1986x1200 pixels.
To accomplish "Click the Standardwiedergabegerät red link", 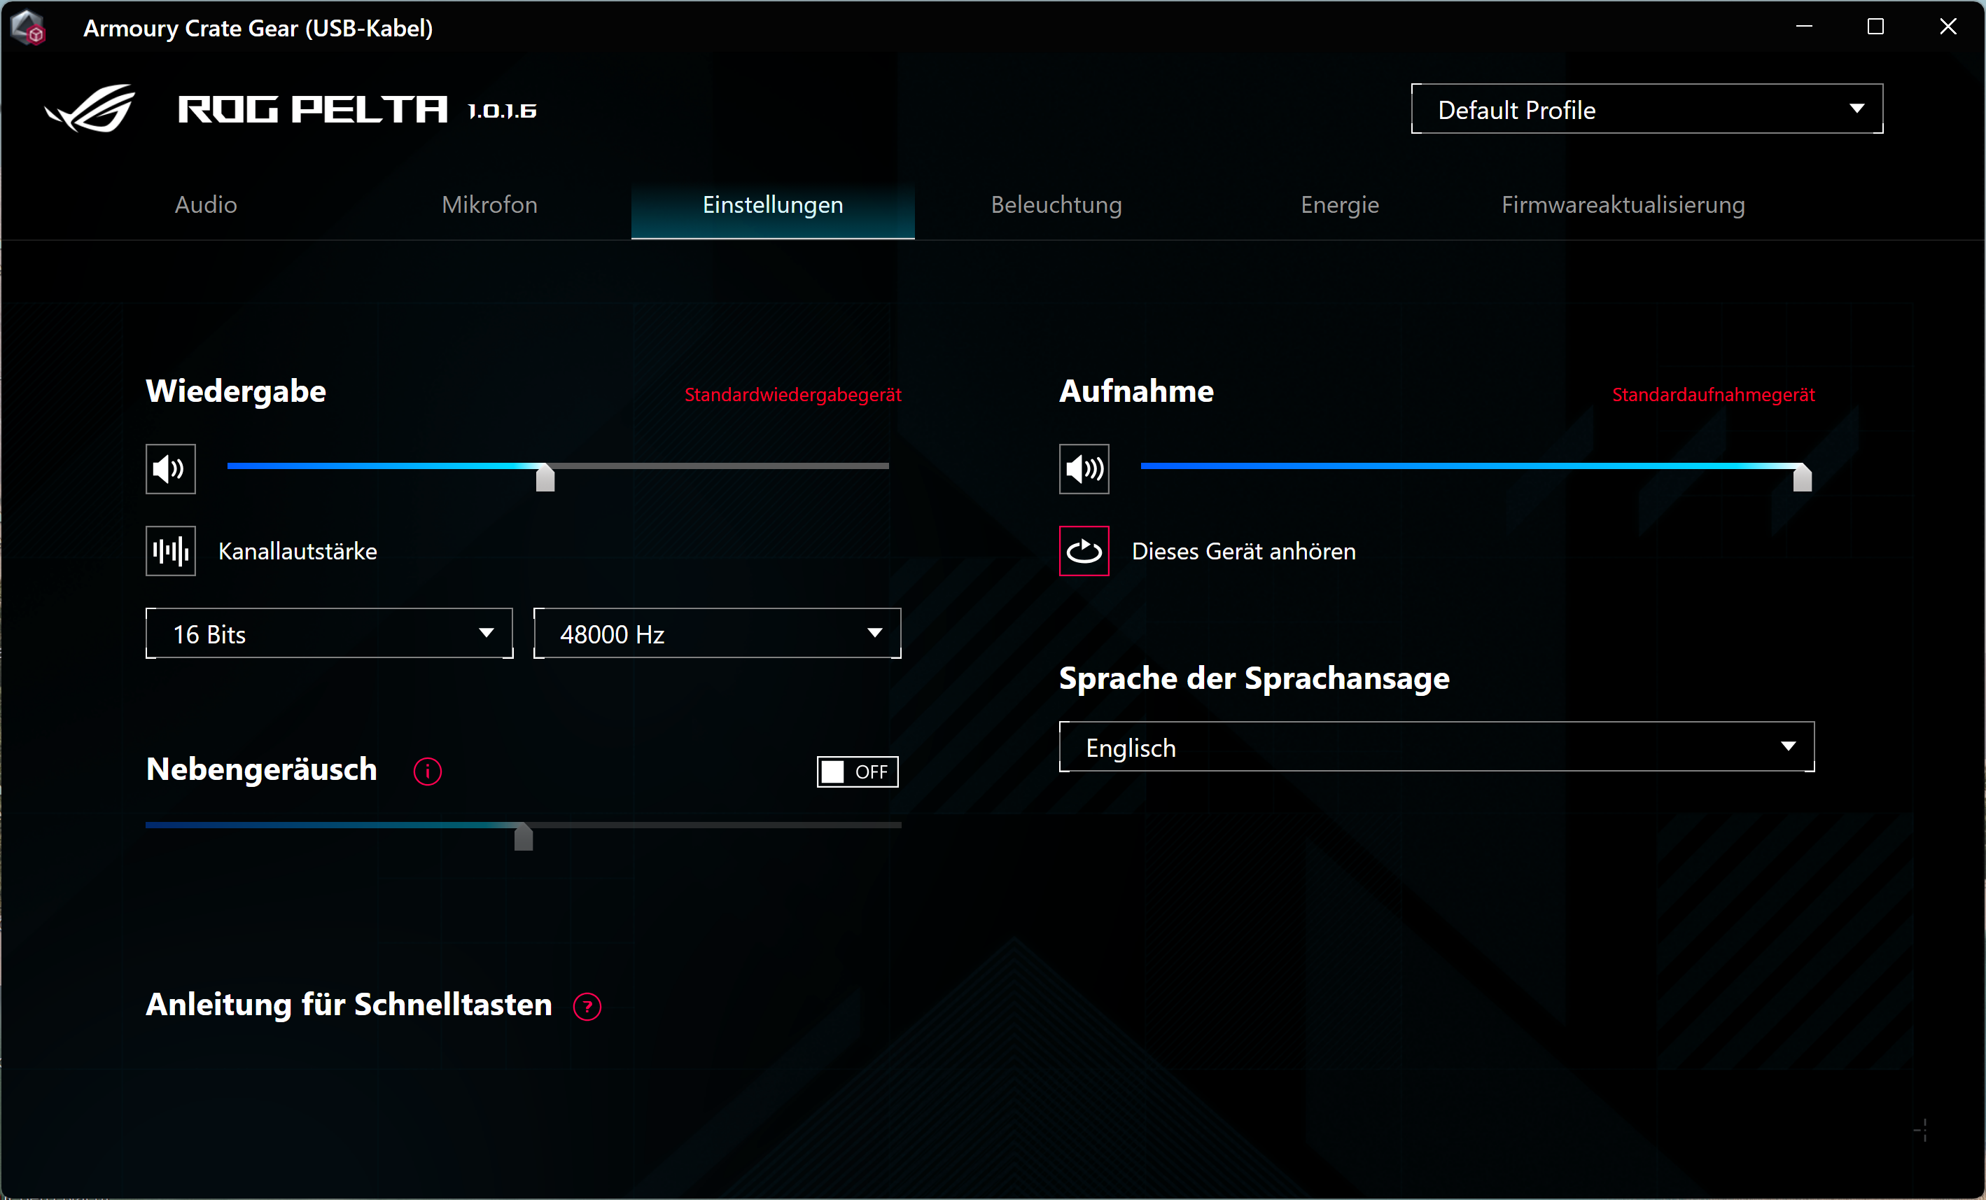I will [793, 395].
